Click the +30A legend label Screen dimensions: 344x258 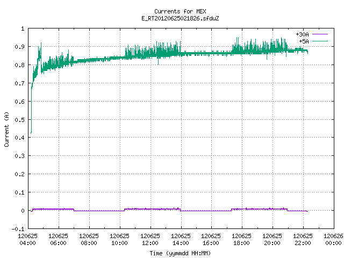[x=302, y=34]
